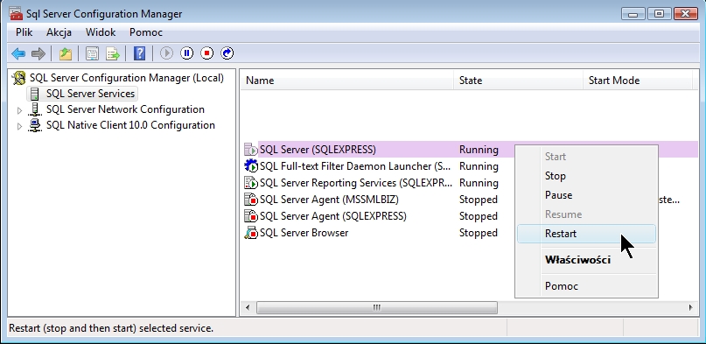Choose Właściwości in the context menu
The width and height of the screenshot is (706, 344).
(586, 260)
